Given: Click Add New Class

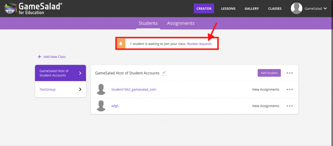Looking at the screenshot, I should tap(52, 57).
